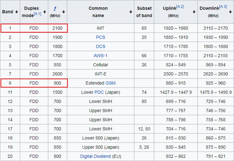The image size is (234, 161).
Task: Sort by Uplink column arrows
Action: point(194,12)
